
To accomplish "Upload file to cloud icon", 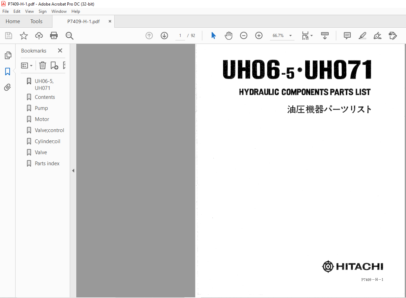I will [x=39, y=36].
